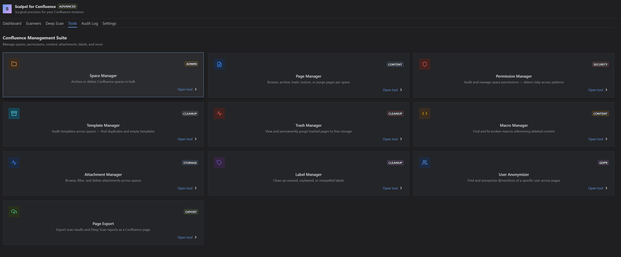Click the Page Manager document icon

219,64
